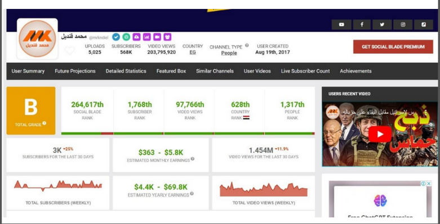This screenshot has height=224, width=440.
Task: Click the 3K subscribers last 30 days
Action: [x=57, y=150]
